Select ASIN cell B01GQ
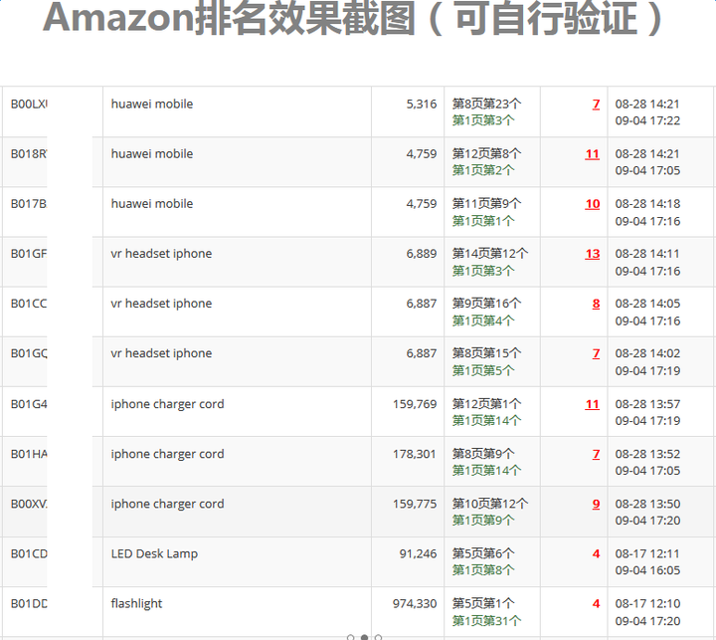This screenshot has height=640, width=716. tap(29, 353)
